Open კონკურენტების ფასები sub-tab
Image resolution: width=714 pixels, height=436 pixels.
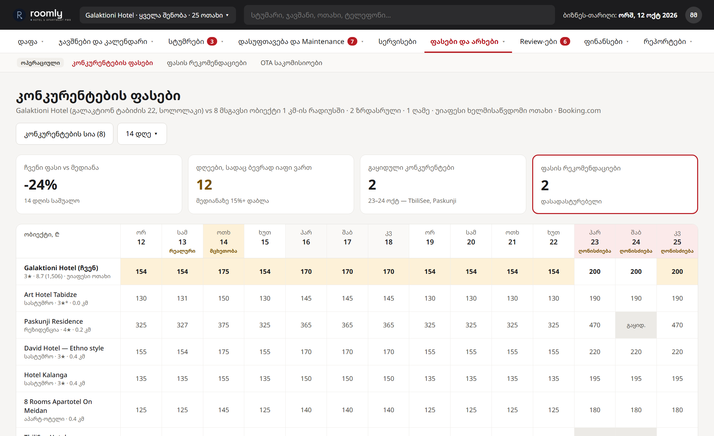pos(112,63)
